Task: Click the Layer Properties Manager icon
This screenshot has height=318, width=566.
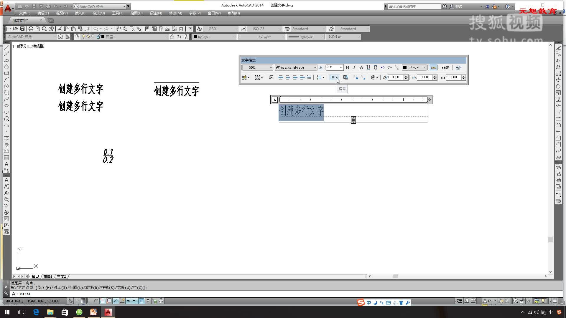Action: [77, 37]
